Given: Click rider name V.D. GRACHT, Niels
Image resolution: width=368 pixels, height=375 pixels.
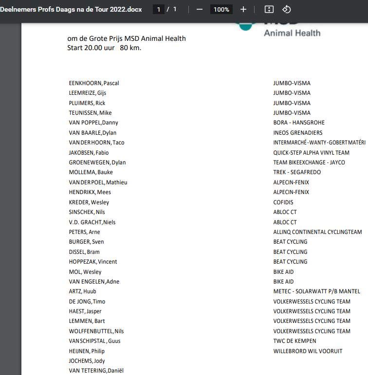Looking at the screenshot, I should 92,222.
